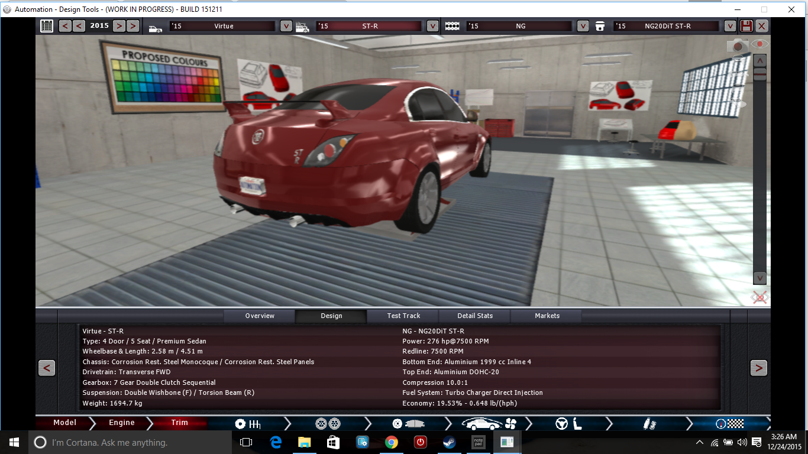Viewport: 808px width, 454px height.
Task: Open the interior steering wheel step icon
Action: pyautogui.click(x=568, y=424)
